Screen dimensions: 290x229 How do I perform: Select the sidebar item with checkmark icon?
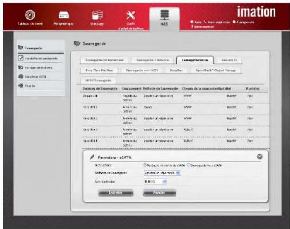[x=41, y=58]
